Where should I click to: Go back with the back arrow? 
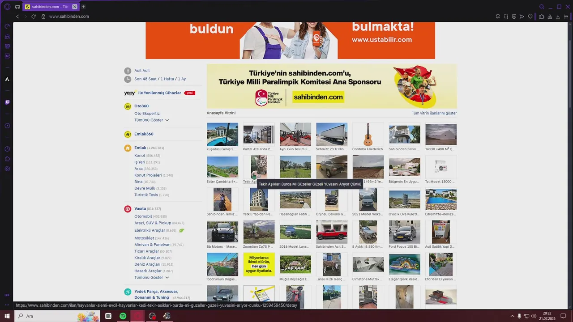coord(17,17)
